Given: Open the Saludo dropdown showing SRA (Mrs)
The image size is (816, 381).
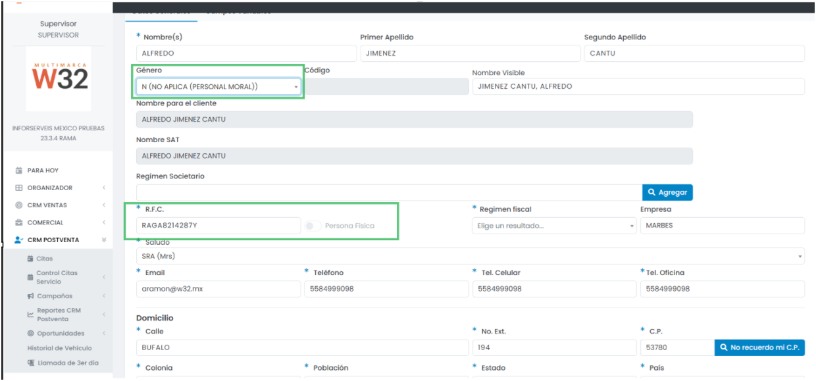Looking at the screenshot, I should point(470,256).
